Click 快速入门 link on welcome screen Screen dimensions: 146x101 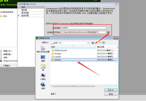pos(8,51)
